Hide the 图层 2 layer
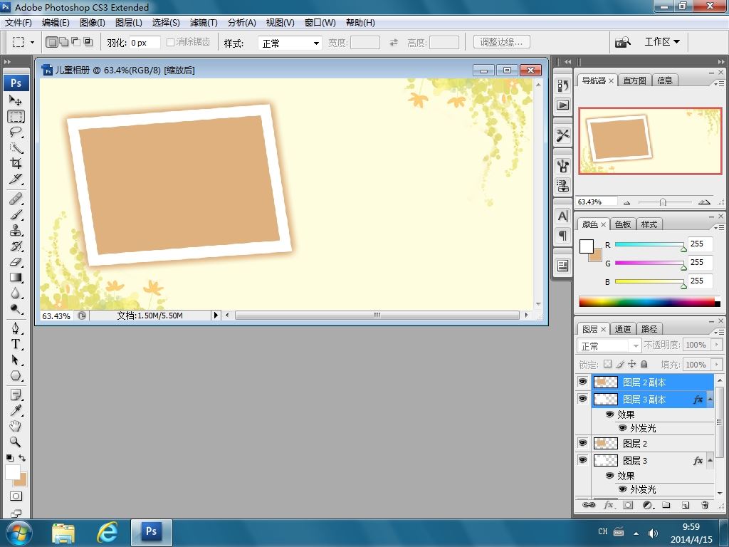 click(582, 443)
